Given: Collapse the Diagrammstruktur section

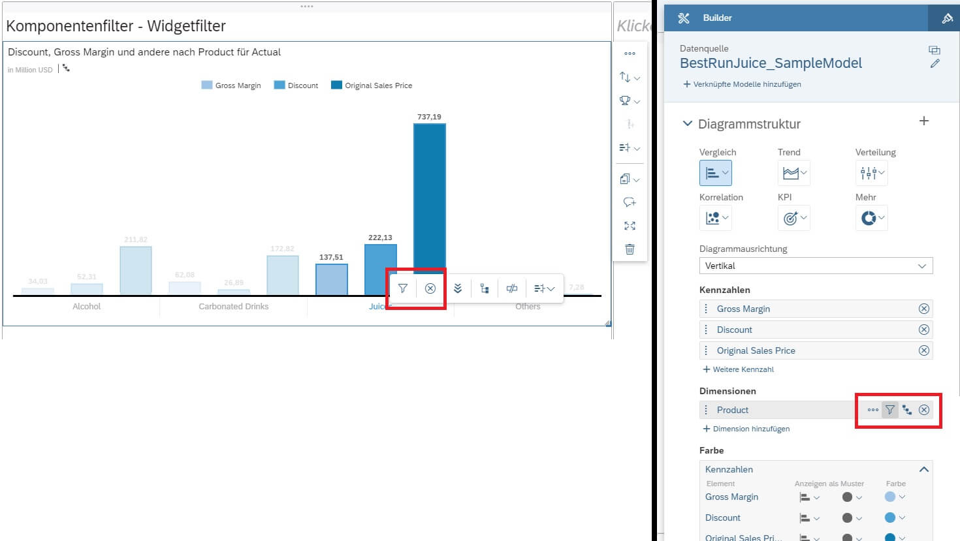Looking at the screenshot, I should coord(687,123).
